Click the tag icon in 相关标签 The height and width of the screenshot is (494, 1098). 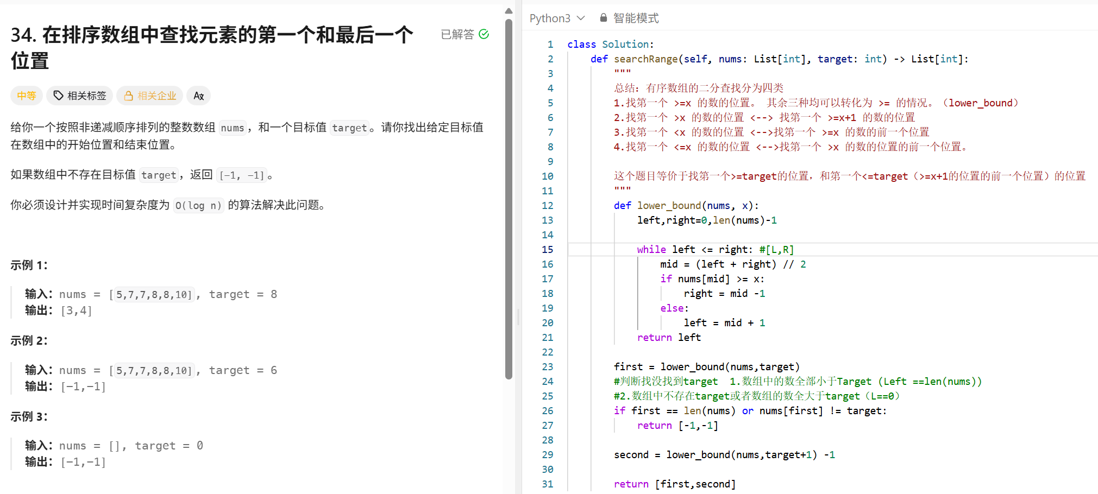click(x=58, y=96)
